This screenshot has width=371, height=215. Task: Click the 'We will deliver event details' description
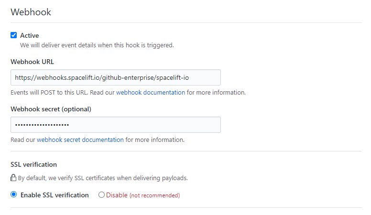[97, 45]
